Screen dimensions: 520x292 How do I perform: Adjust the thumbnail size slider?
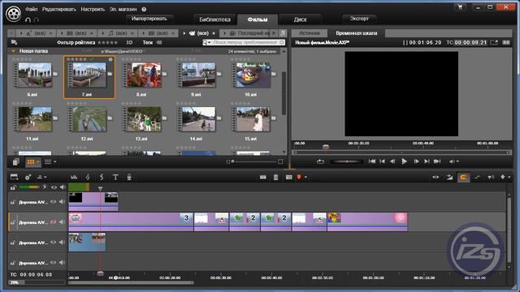(254, 161)
